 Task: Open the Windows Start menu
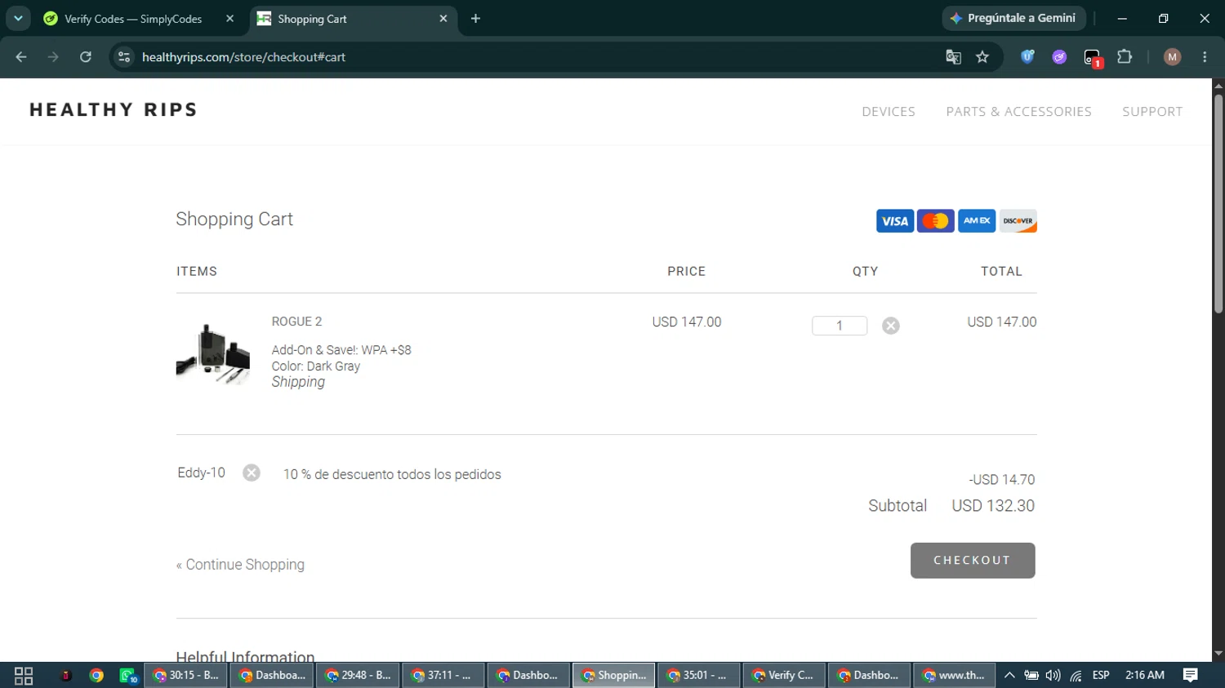tap(24, 676)
